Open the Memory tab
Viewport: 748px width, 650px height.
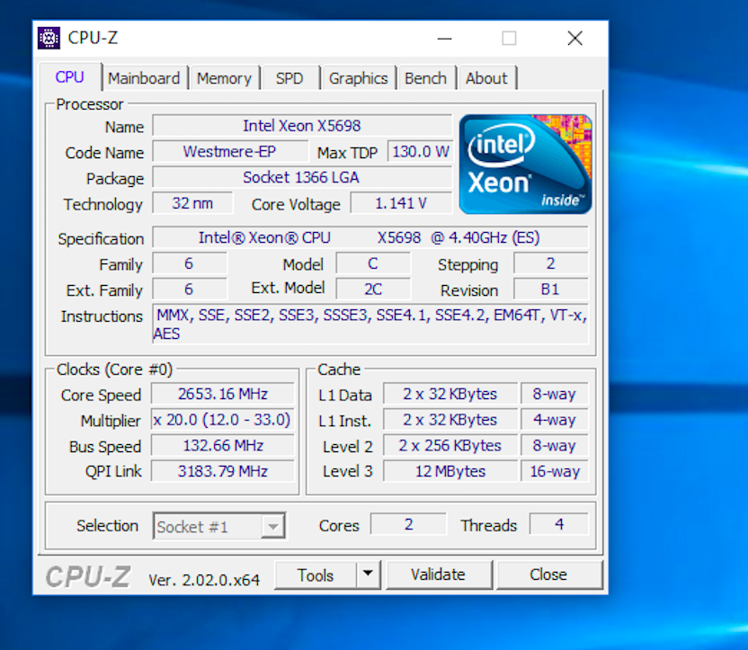(224, 78)
